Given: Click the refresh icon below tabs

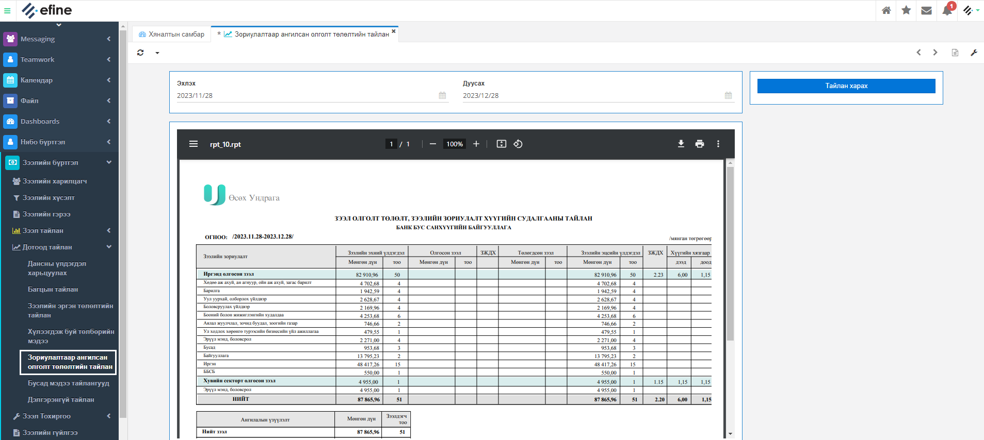Looking at the screenshot, I should 140,53.
